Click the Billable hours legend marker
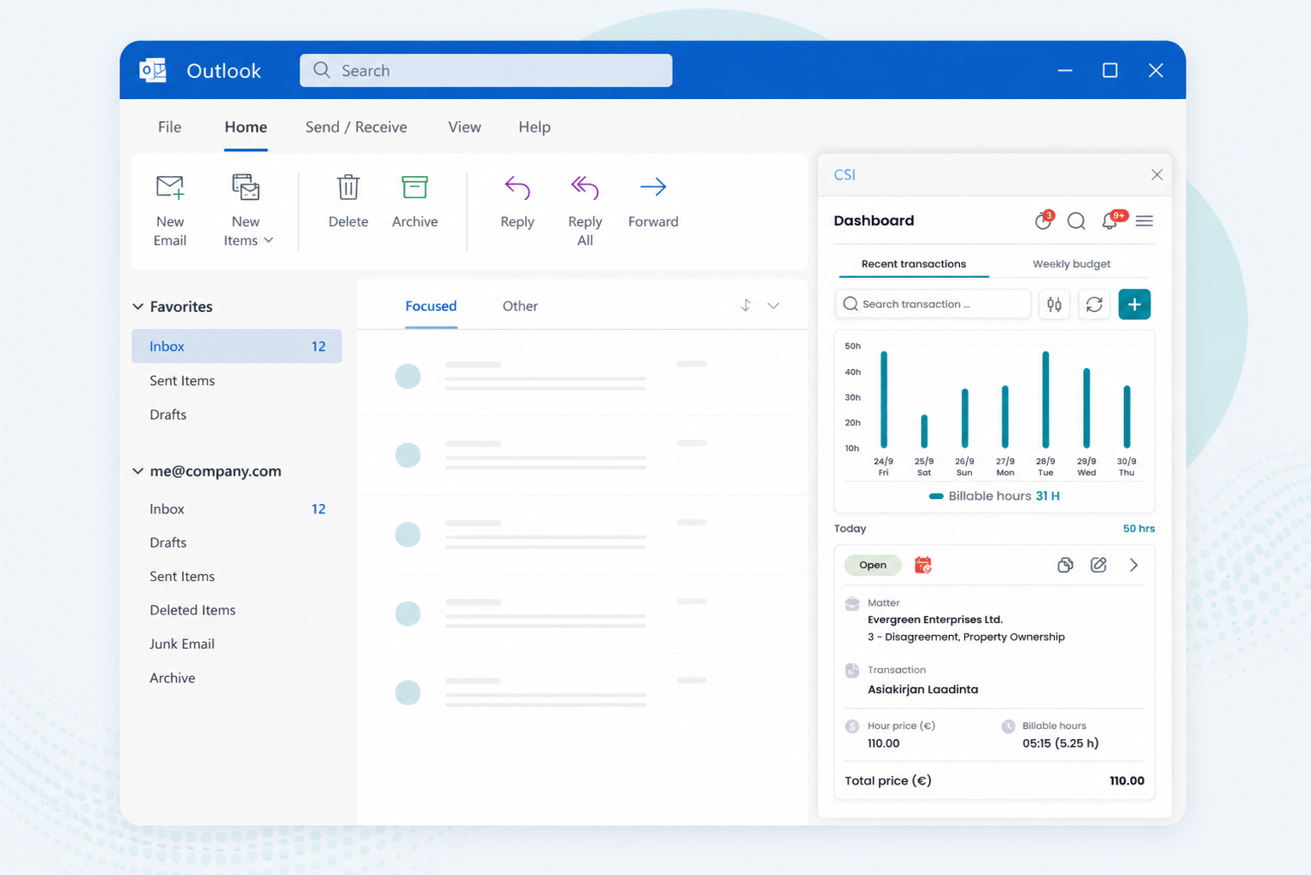The height and width of the screenshot is (875, 1311). pos(936,496)
